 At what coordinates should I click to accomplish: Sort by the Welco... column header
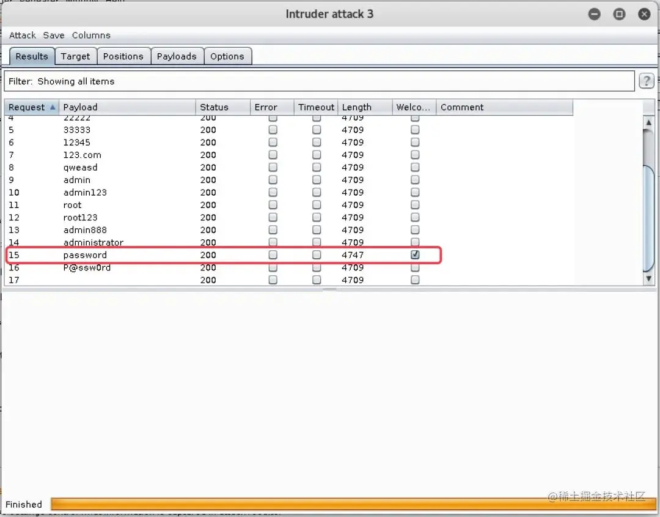414,107
